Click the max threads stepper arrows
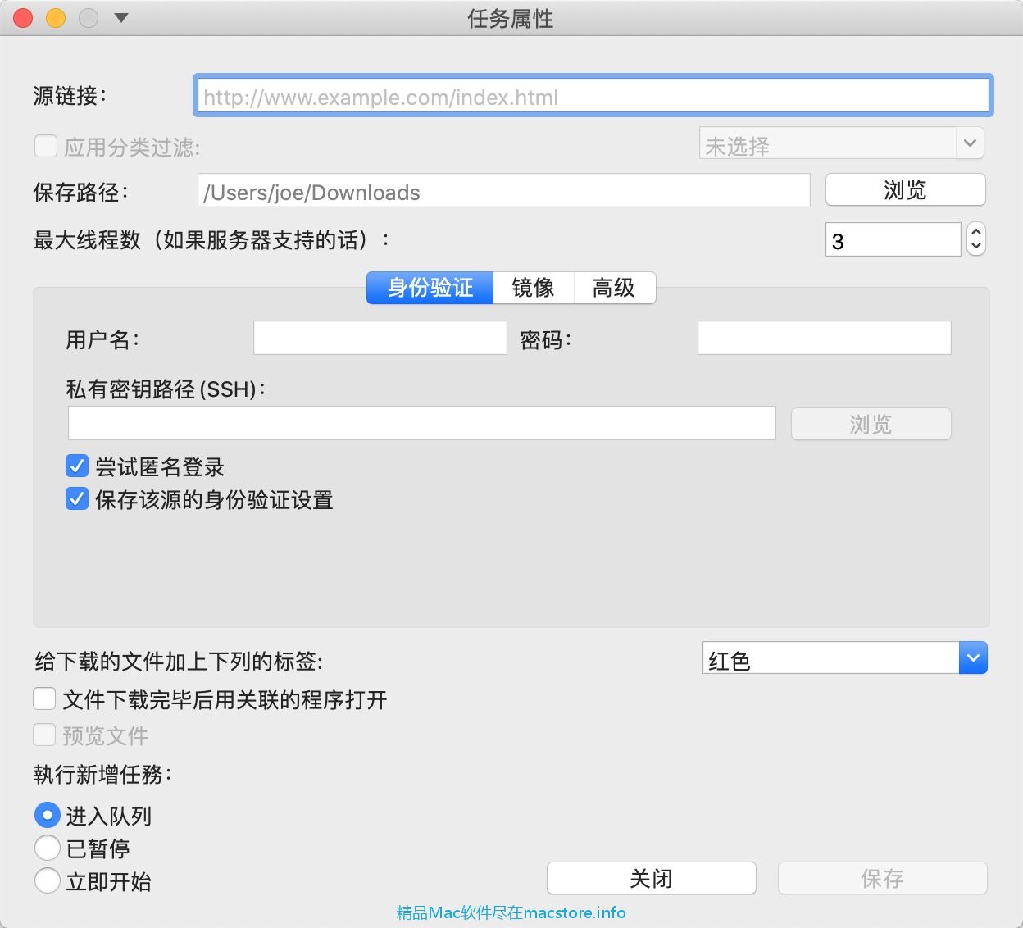Screen dimensions: 1023x928 975,239
